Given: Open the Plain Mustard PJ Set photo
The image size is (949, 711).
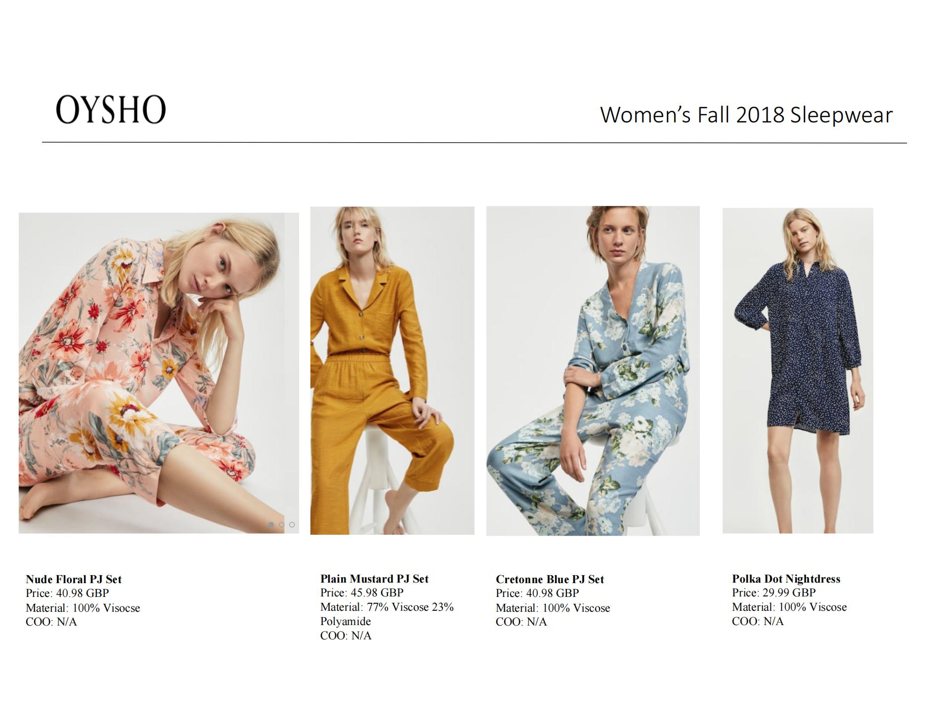Looking at the screenshot, I should click(392, 370).
